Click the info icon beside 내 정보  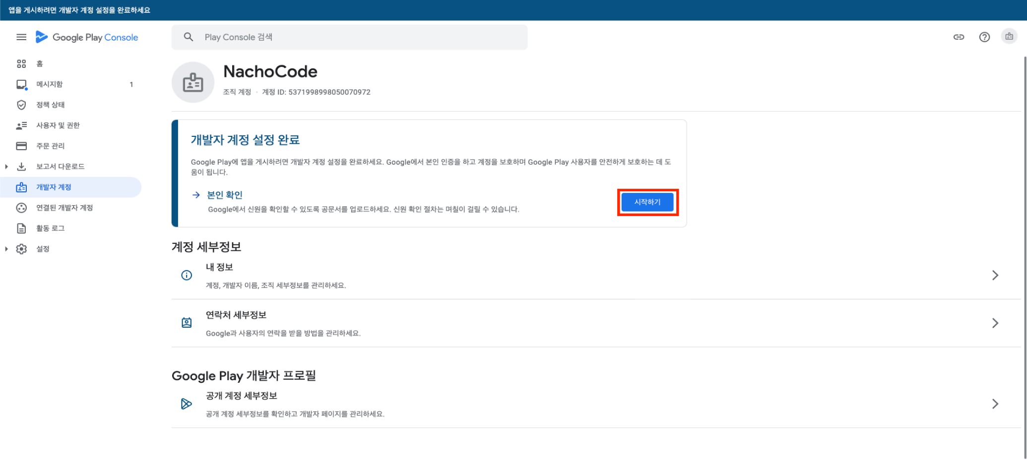[187, 275]
